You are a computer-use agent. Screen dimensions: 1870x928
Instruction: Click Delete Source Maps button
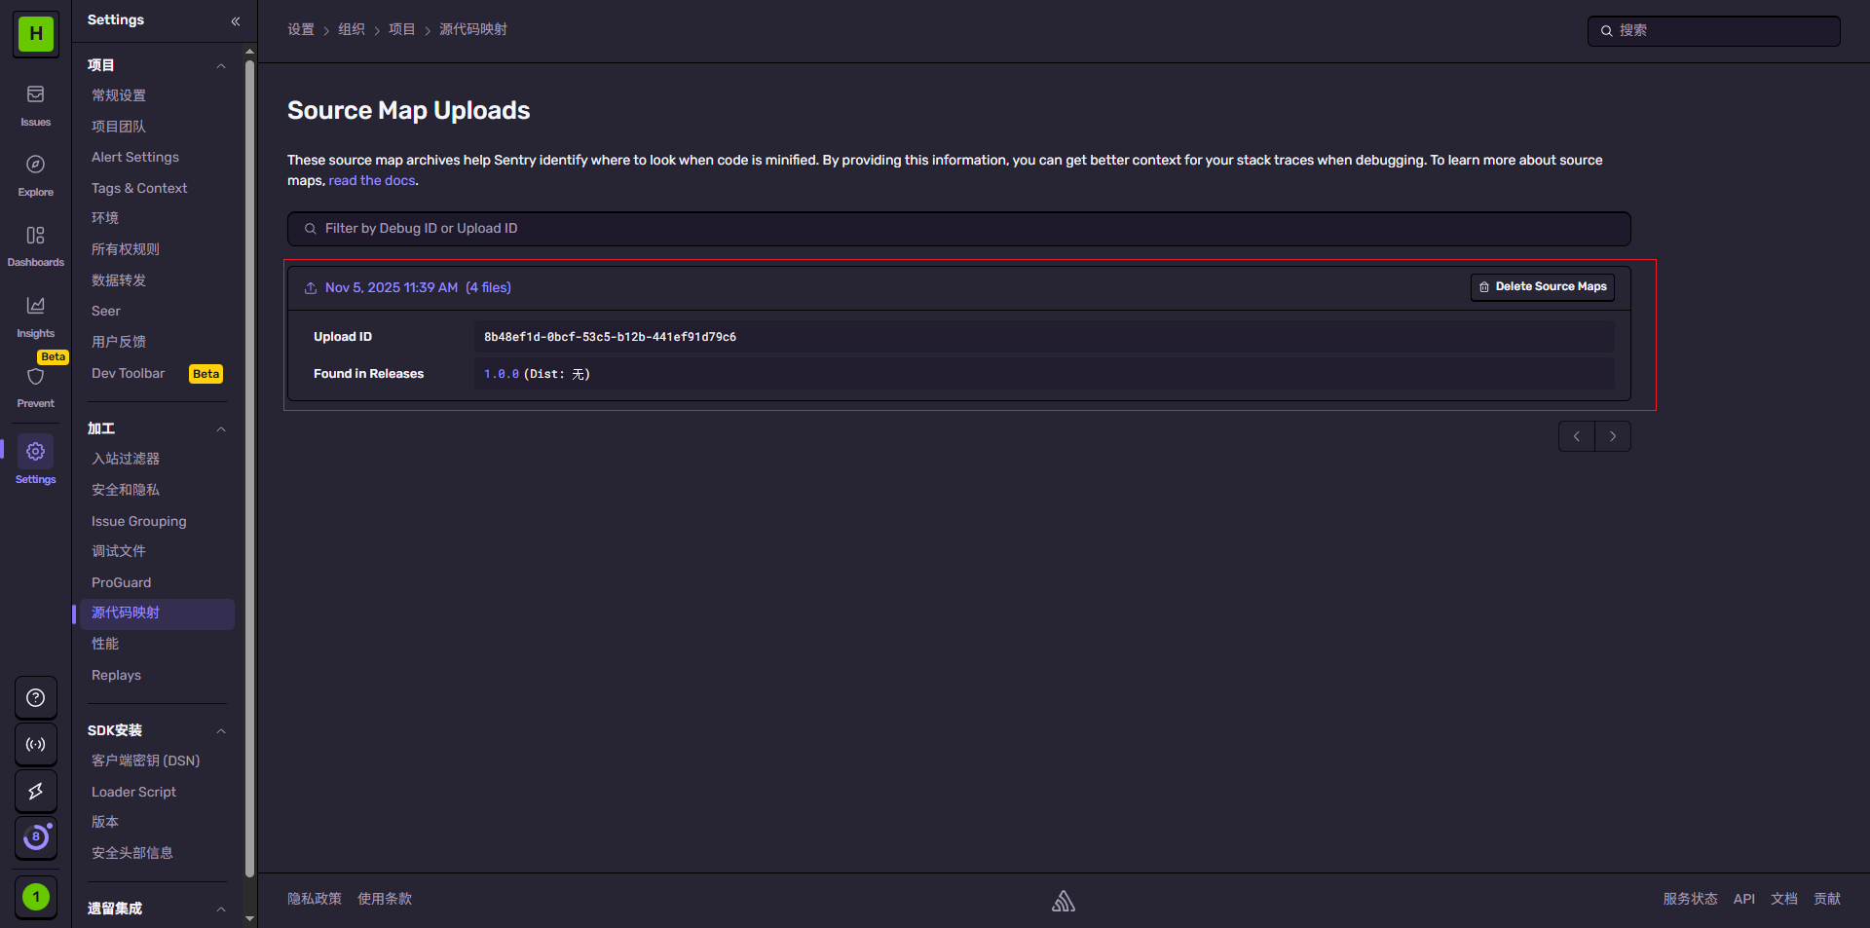point(1542,287)
